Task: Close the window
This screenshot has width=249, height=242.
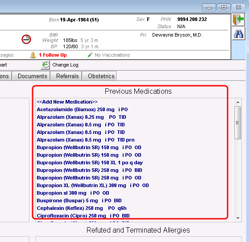Action: click(238, 8)
